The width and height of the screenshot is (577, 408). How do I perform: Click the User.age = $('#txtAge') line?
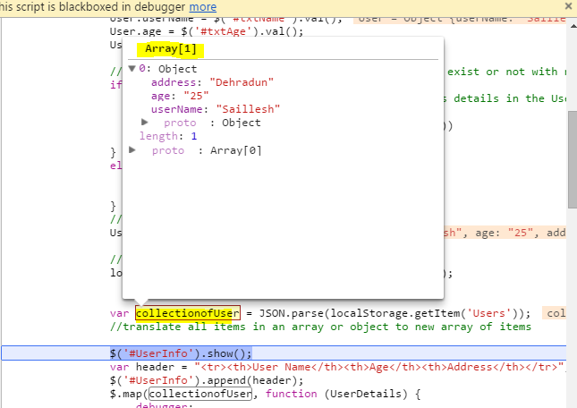[x=207, y=31]
